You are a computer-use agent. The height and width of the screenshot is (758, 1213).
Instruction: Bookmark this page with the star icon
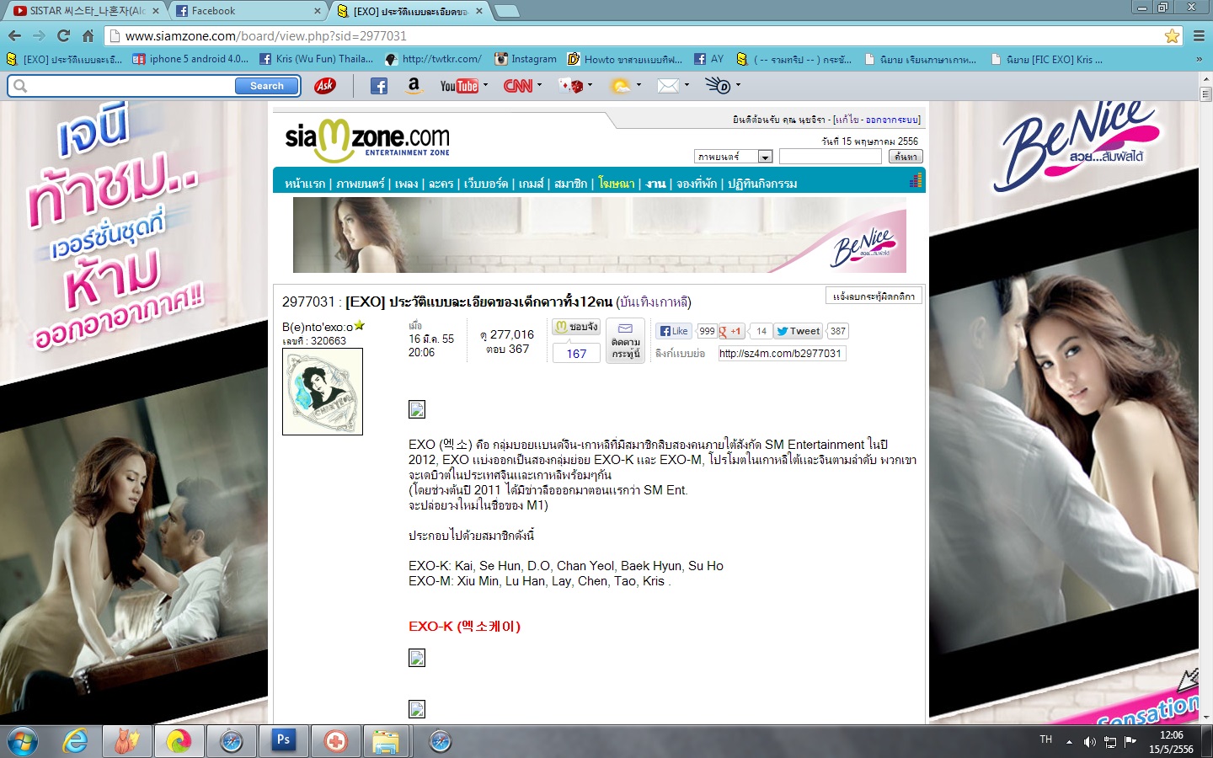[1172, 35]
